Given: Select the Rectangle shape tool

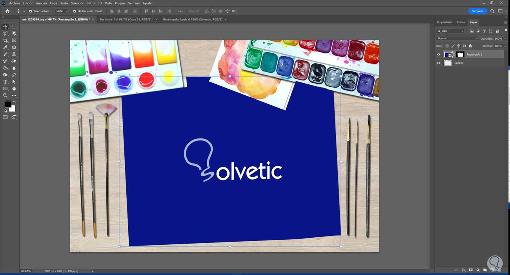Looking at the screenshot, I should click(x=5, y=89).
